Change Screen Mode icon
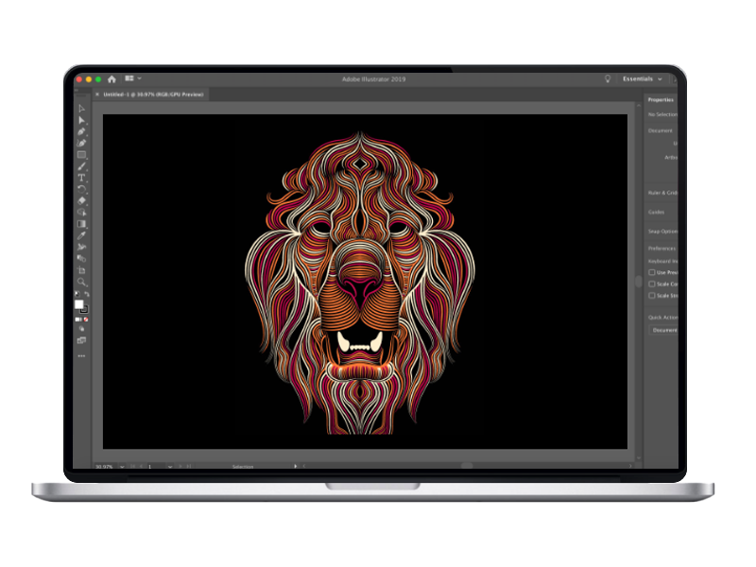Screen dimensions: 756x567 coord(81,340)
